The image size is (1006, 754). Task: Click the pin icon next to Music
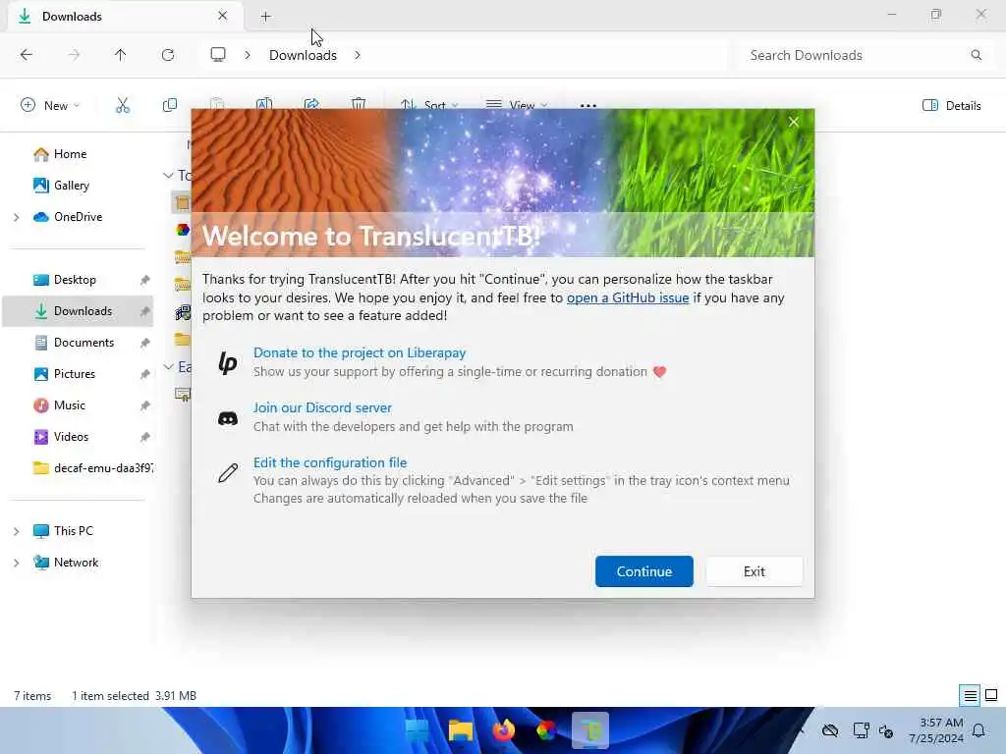(144, 405)
